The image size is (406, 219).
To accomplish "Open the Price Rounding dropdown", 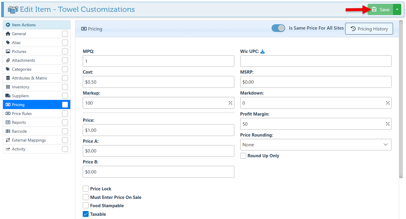I will click(x=316, y=145).
